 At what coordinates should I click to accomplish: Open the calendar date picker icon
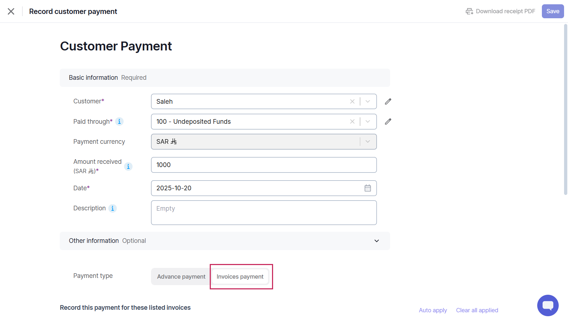[x=368, y=188]
